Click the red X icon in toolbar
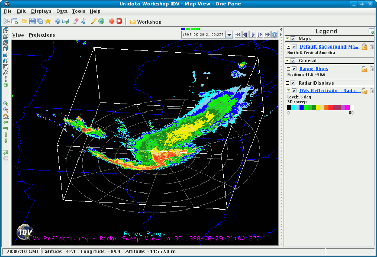The height and width of the screenshot is (257, 377). [x=119, y=21]
